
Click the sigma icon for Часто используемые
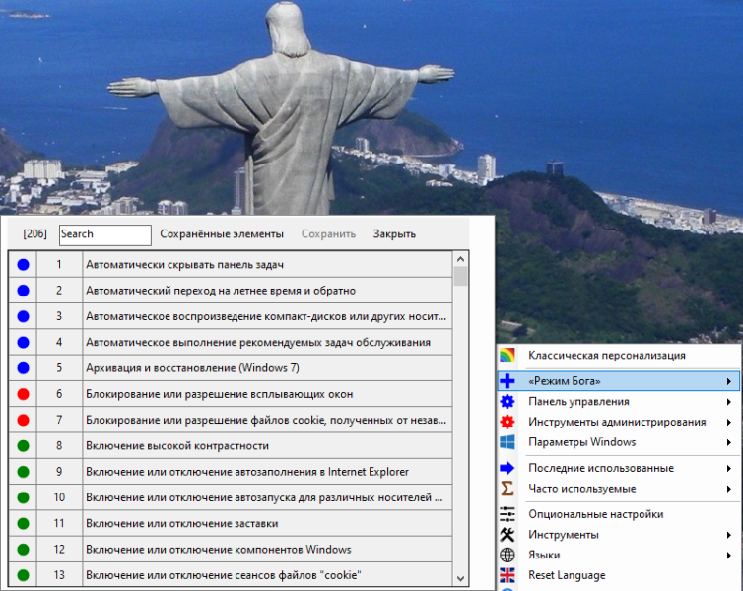tap(507, 489)
